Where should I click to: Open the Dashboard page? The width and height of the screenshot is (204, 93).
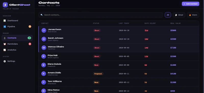[x=17, y=21]
